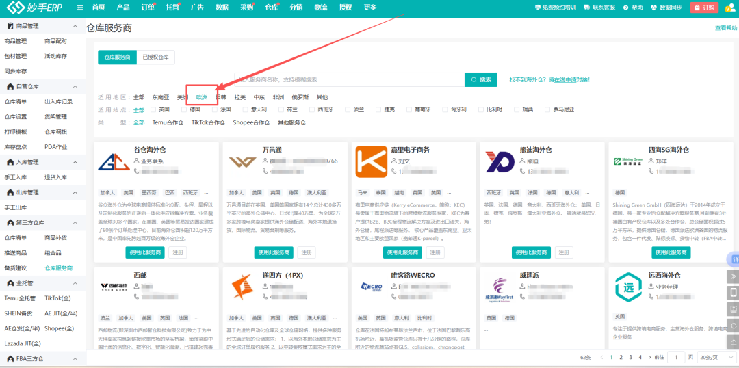Open the 仓库 top menu item

[271, 8]
